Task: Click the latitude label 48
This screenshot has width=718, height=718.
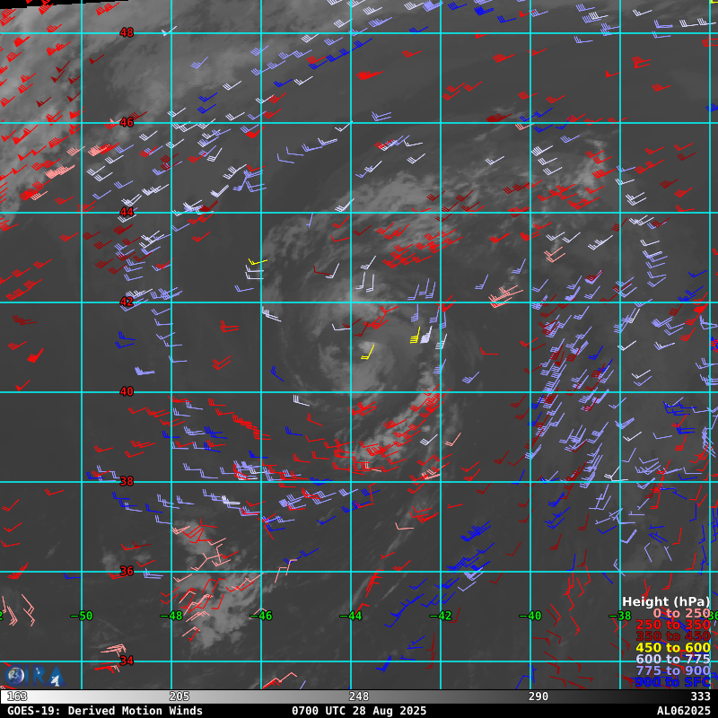Action: [x=127, y=32]
